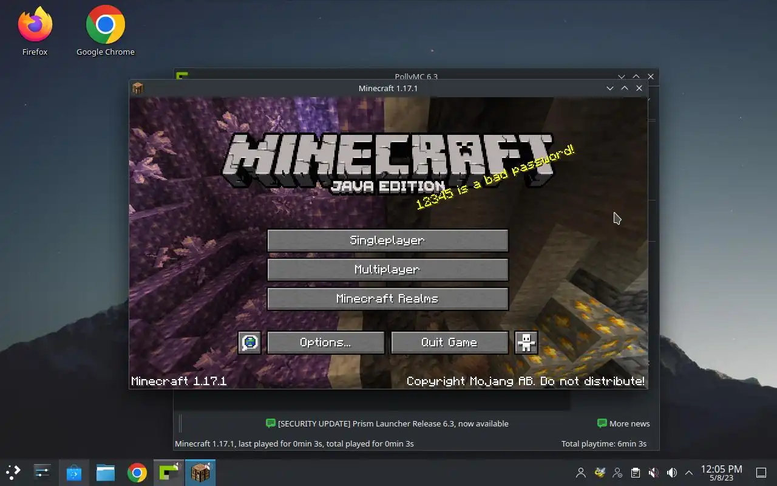This screenshot has height=486, width=777.
Task: Click the yellow '12345 is a bad password!' splash
Action: (x=495, y=177)
